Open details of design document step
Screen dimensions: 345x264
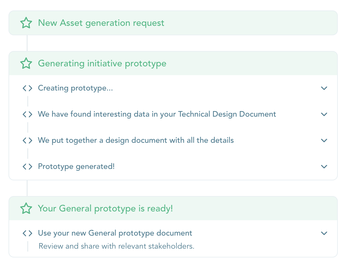(324, 140)
